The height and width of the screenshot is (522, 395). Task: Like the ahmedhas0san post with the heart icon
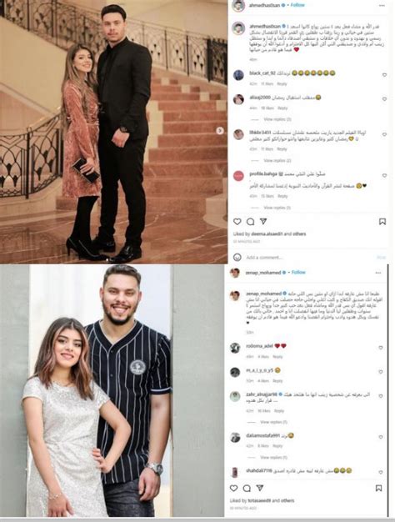(237, 222)
